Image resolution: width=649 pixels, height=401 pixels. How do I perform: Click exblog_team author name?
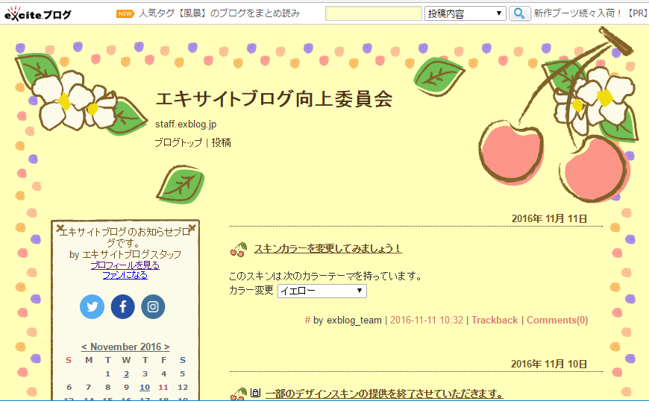(x=354, y=320)
